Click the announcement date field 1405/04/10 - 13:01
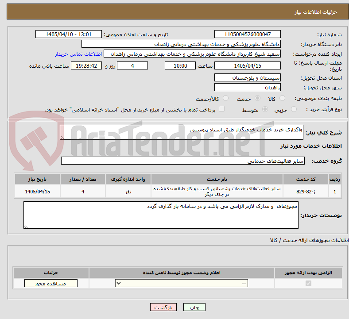Viewport: 349px width, 319px height. tap(69, 34)
